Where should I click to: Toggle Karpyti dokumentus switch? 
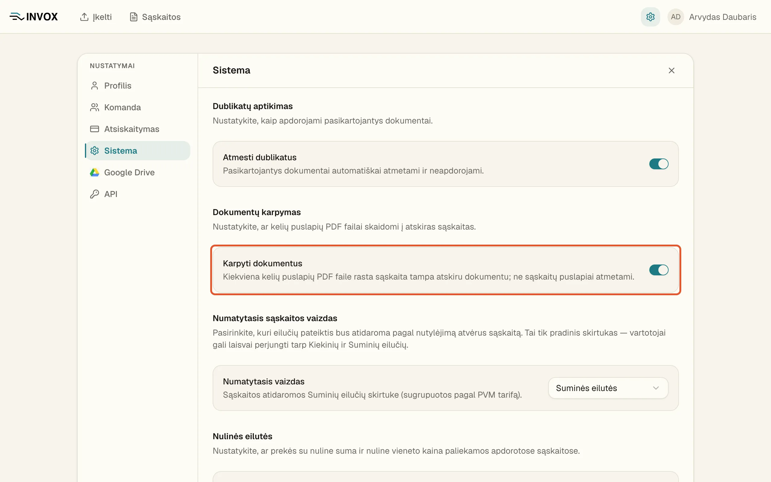[659, 270]
